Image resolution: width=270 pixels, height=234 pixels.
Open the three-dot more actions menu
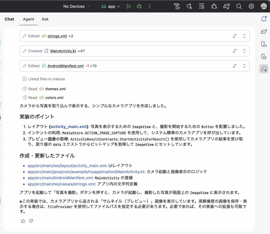pyautogui.click(x=150, y=6)
